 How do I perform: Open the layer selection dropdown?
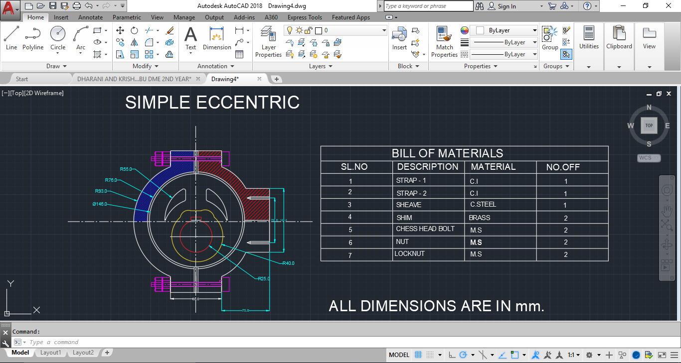tap(384, 30)
